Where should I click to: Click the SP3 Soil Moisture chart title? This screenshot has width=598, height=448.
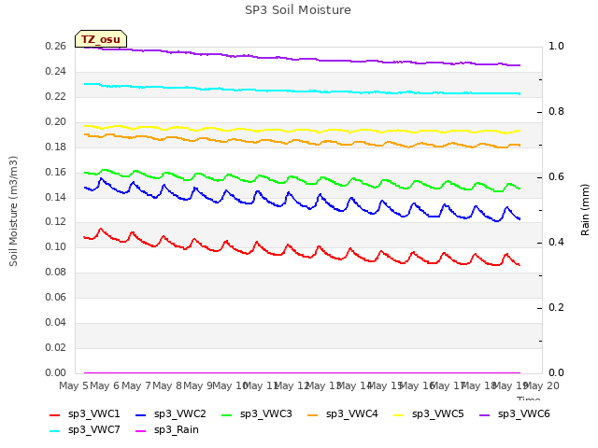298,10
